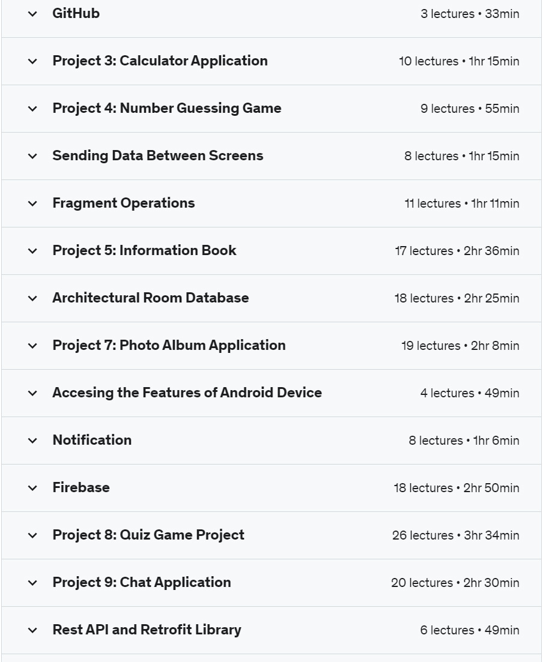This screenshot has width=543, height=662.
Task: Click the Firebase section heading text
Action: (x=81, y=487)
